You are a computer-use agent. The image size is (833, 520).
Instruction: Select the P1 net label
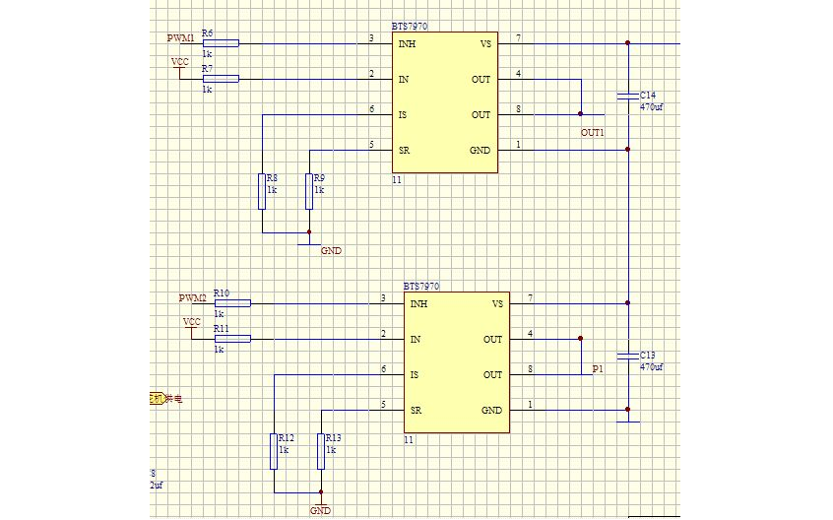[598, 368]
